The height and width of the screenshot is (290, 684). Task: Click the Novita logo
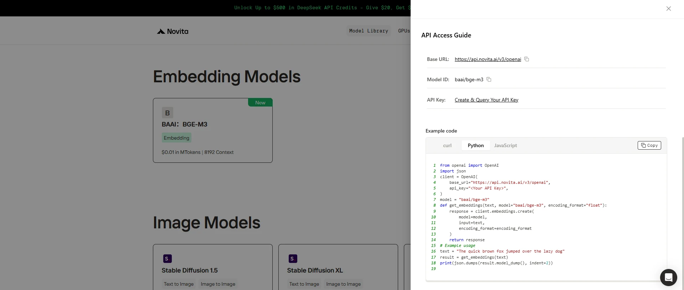pyautogui.click(x=173, y=31)
